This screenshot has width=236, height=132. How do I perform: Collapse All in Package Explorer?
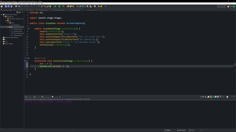point(17,12)
